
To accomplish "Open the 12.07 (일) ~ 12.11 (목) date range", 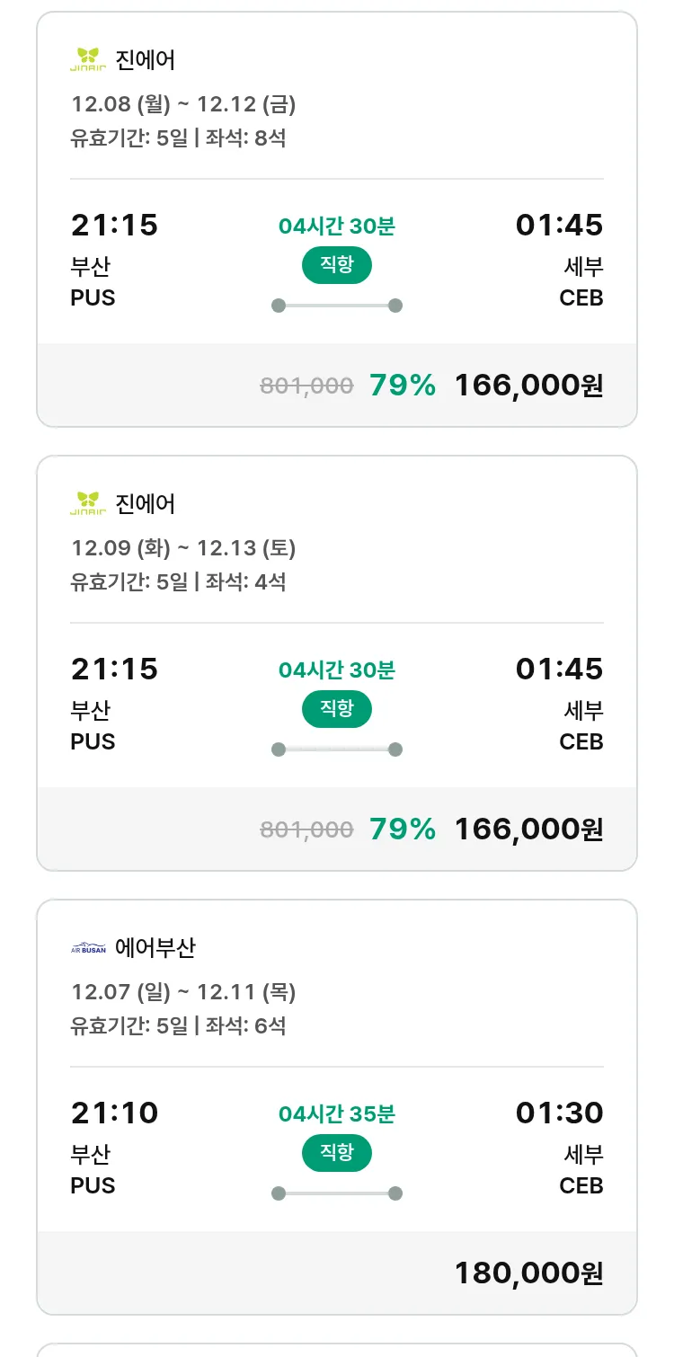I will (183, 992).
